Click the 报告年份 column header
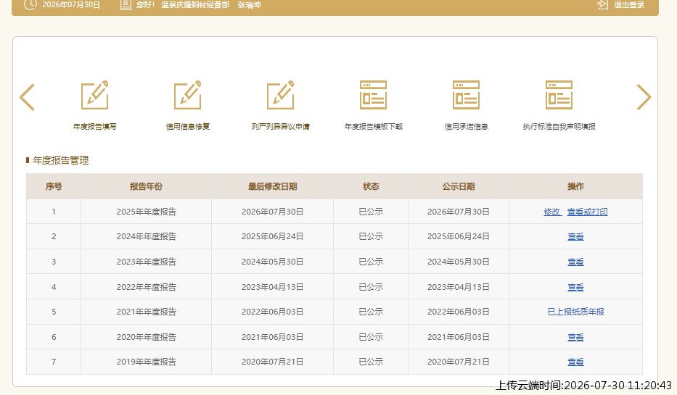The image size is (677, 395). [146, 186]
